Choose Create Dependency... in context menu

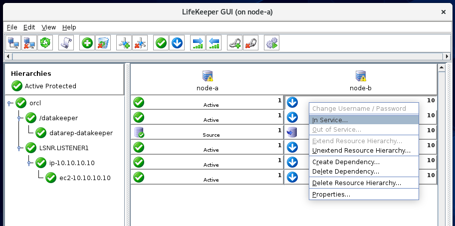364,162
